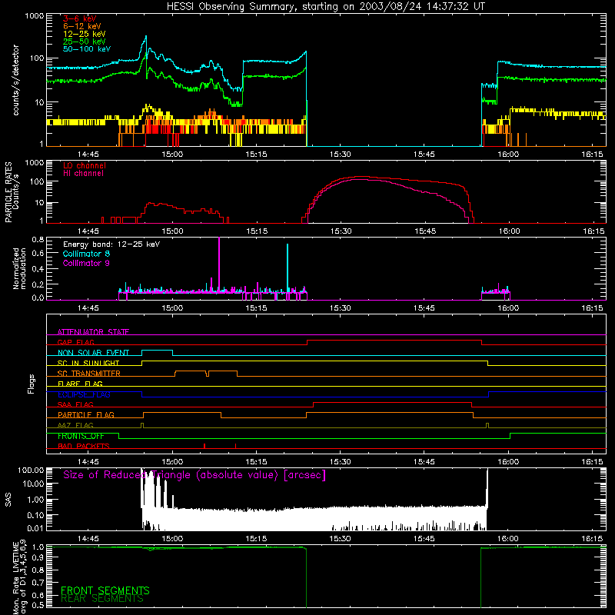Click the SAA FLAG label

pos(75,404)
